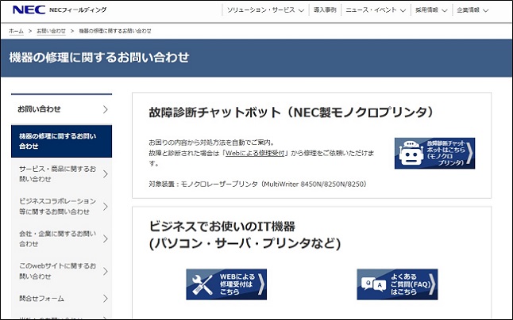Click the 対象装置 MultiWriter model text

point(257,184)
